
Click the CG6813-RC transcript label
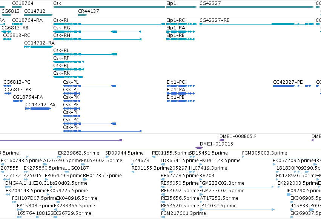(x=17, y=35)
